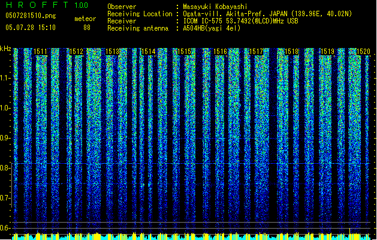This screenshot has height=240, width=377.
Task: Click the 1.0 kHz axis tick label
Action: (x=5, y=108)
